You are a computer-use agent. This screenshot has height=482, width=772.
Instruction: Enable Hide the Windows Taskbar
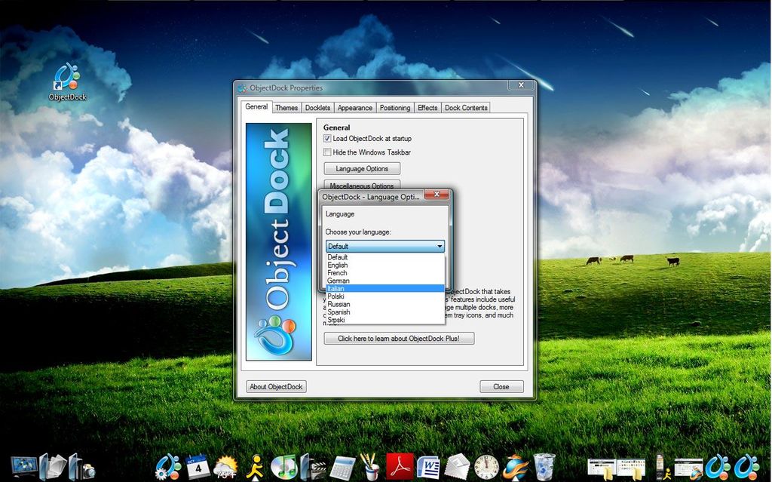329,152
